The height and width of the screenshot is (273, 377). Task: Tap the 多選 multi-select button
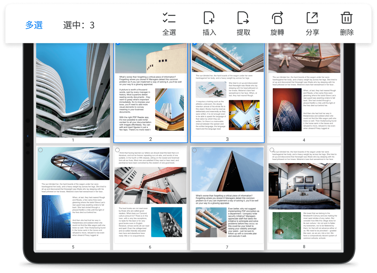coord(34,25)
